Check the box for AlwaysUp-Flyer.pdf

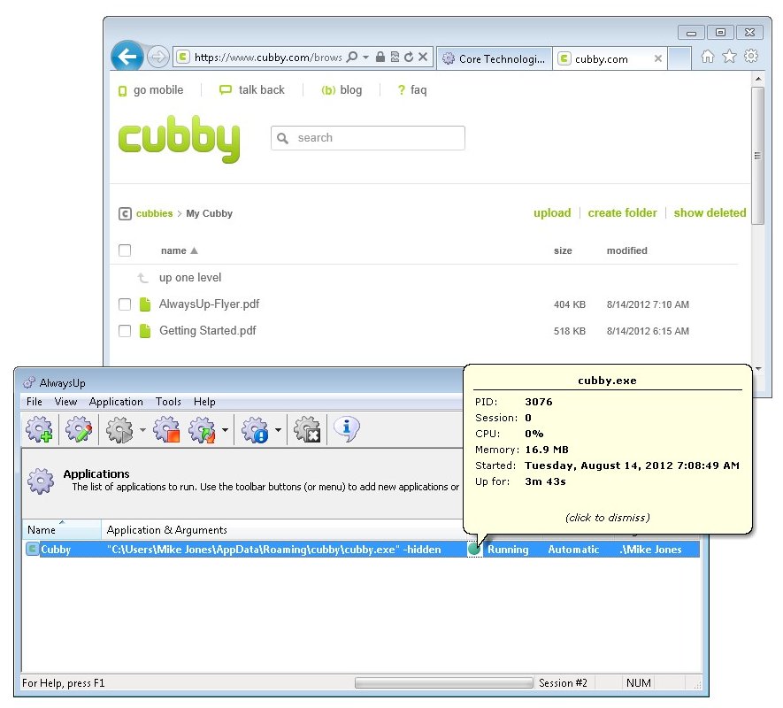125,304
